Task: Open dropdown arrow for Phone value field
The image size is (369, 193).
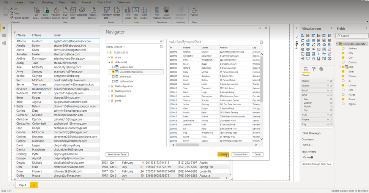Action: (x=328, y=119)
